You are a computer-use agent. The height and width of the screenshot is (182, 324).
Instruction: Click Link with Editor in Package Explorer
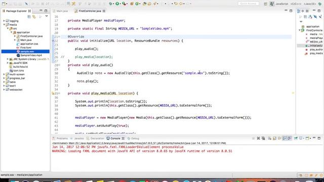click(34, 17)
